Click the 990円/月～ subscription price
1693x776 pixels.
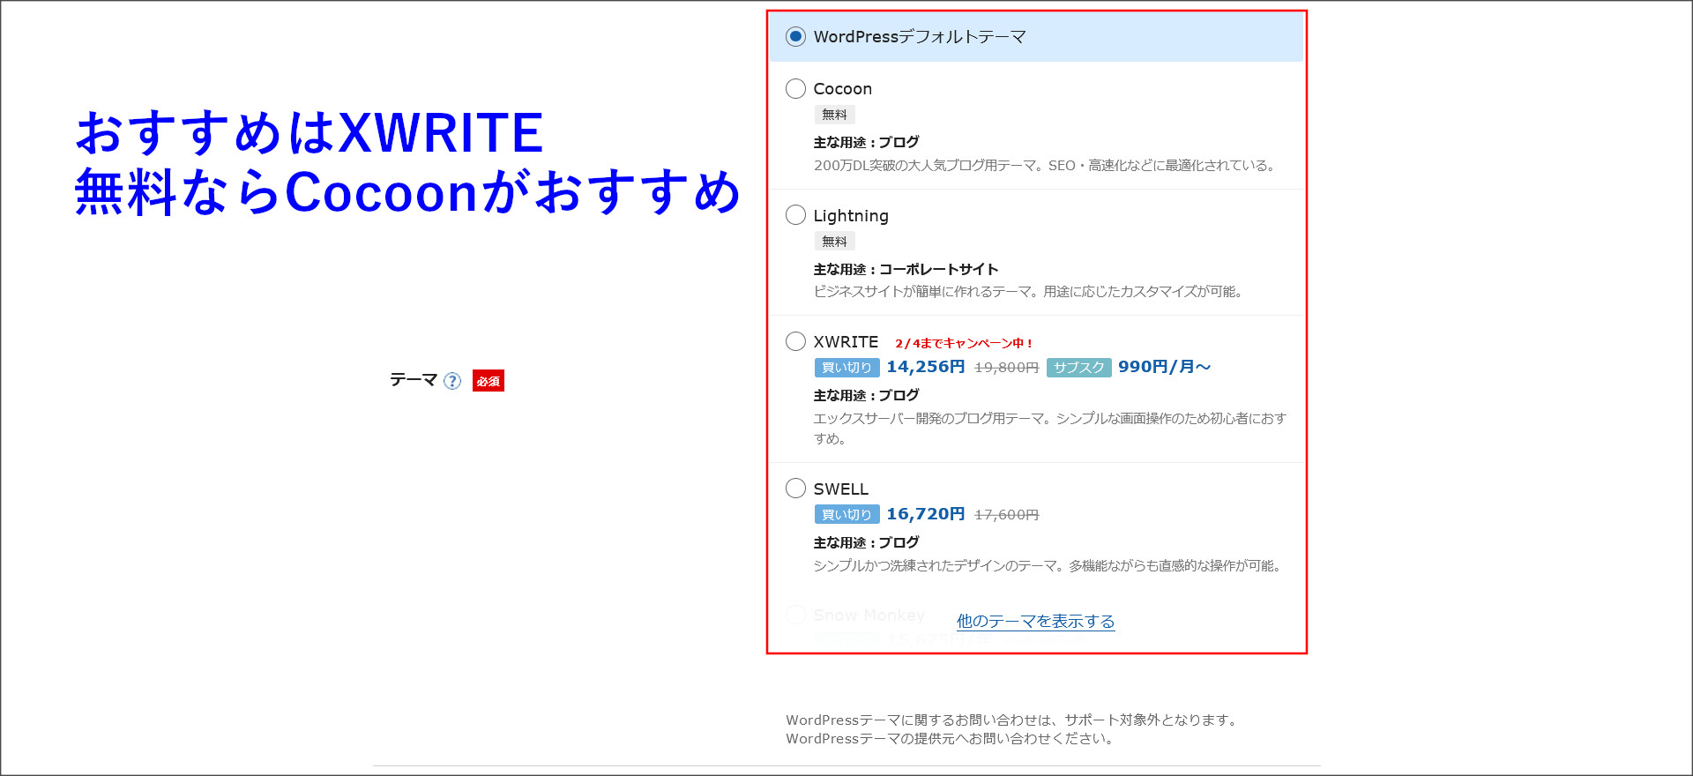click(x=1164, y=367)
